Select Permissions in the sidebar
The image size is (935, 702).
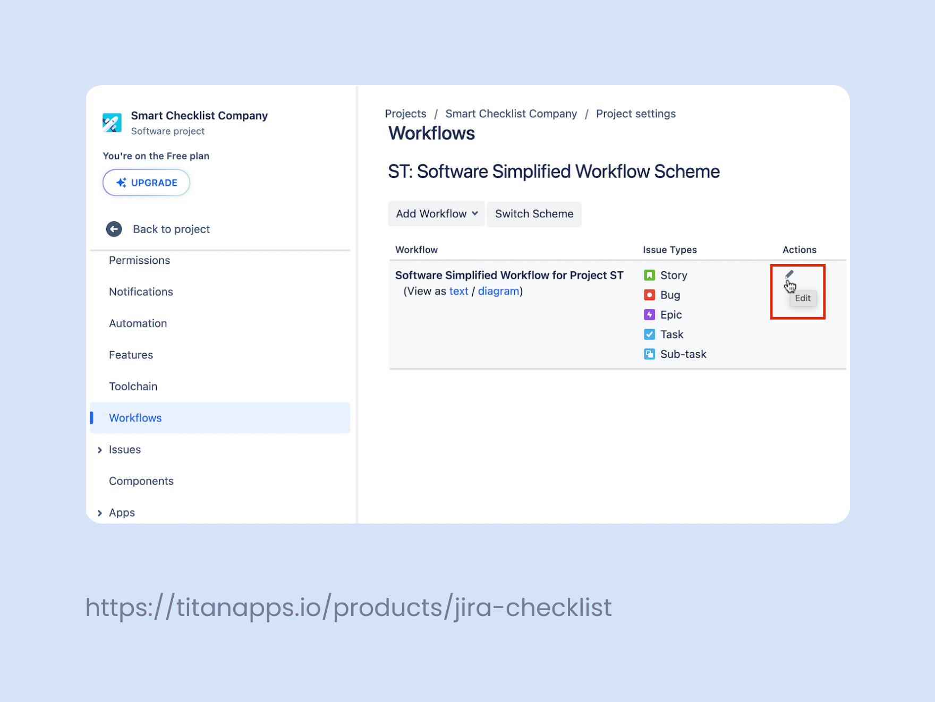139,260
